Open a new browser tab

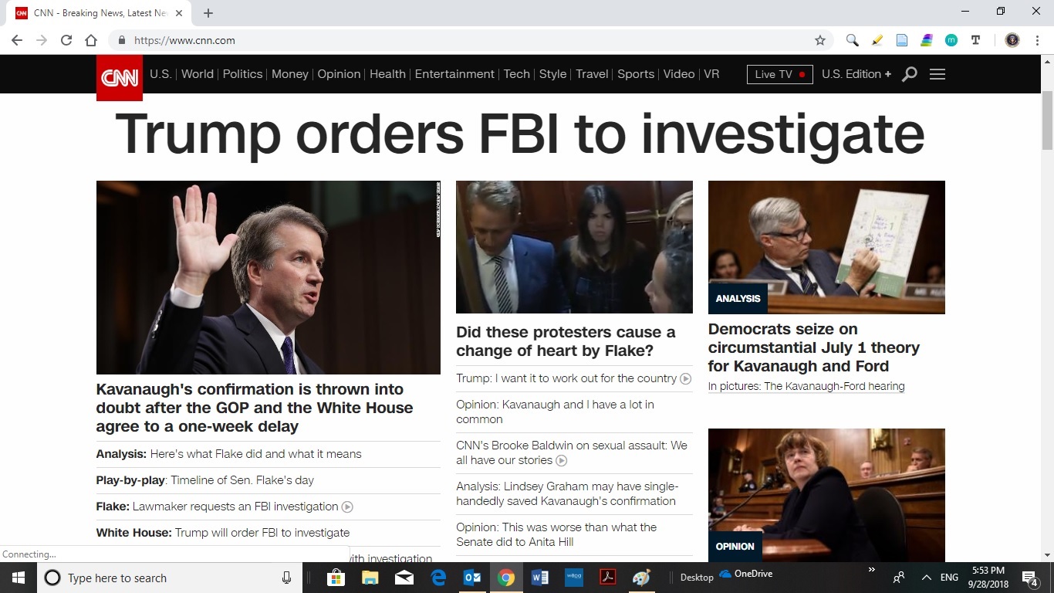pyautogui.click(x=208, y=13)
